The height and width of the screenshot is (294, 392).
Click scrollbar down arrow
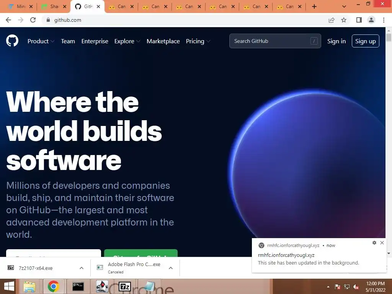point(389,253)
